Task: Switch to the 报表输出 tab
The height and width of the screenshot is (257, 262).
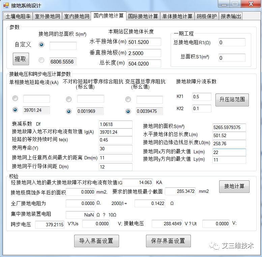Action: click(231, 16)
